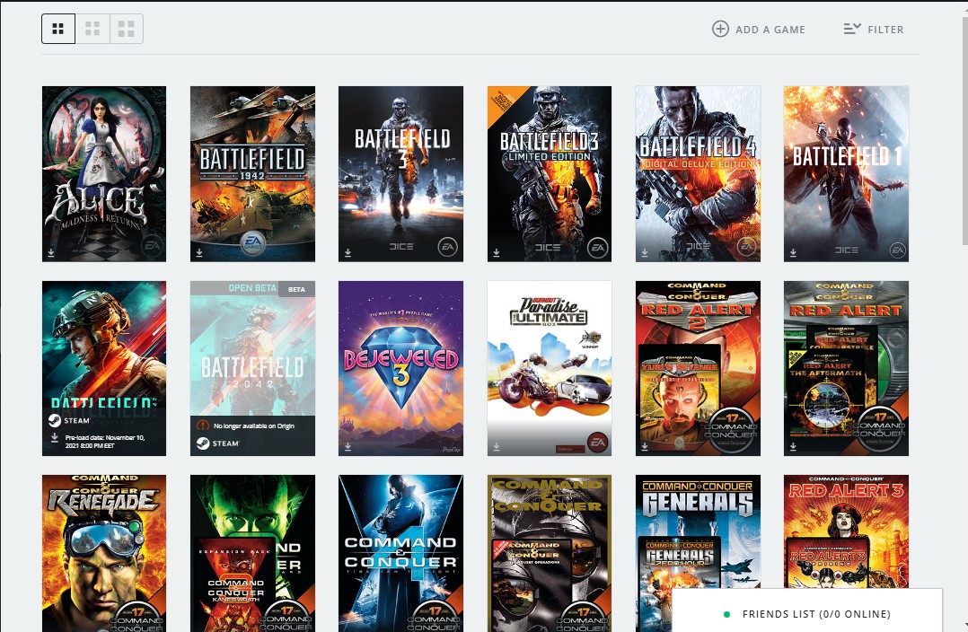This screenshot has height=632, width=968.
Task: Click the vertical scrollbar of the game library
Action: click(x=964, y=133)
